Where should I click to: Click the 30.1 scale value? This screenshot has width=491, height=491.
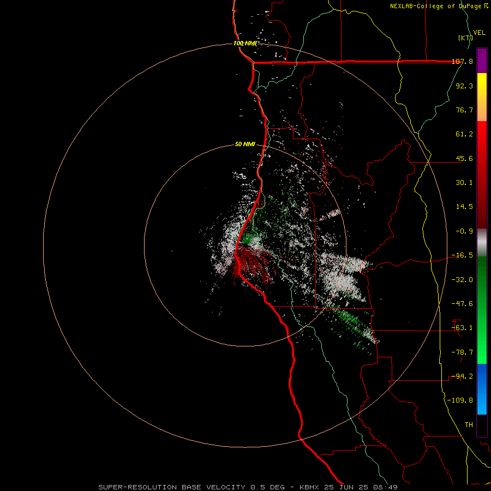(x=464, y=183)
